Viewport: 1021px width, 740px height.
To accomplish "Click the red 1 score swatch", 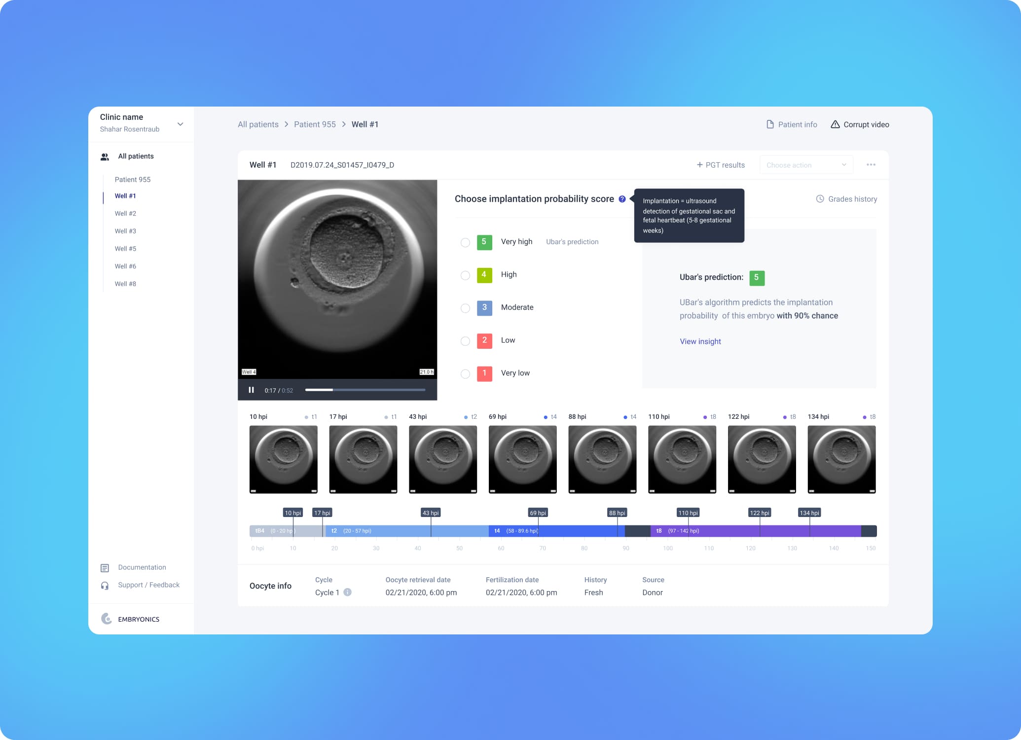I will pyautogui.click(x=484, y=374).
